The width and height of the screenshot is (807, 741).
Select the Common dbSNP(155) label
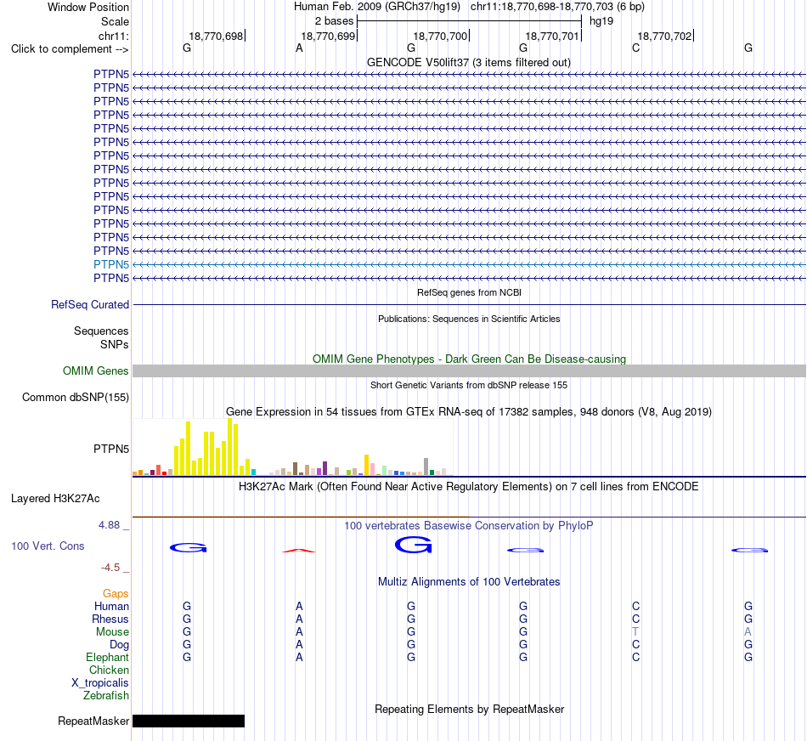point(75,397)
